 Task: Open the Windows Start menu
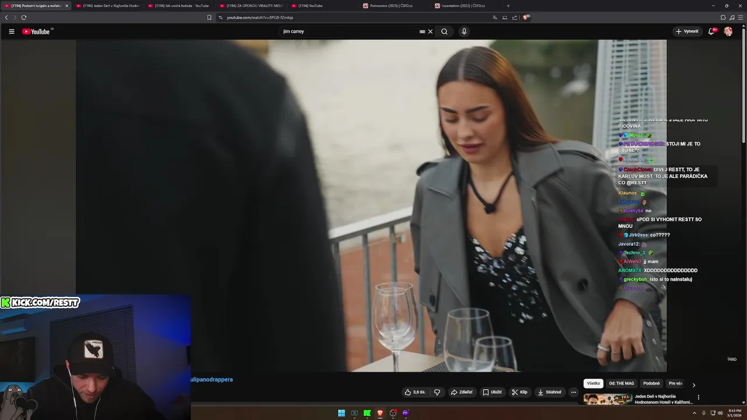[341, 413]
